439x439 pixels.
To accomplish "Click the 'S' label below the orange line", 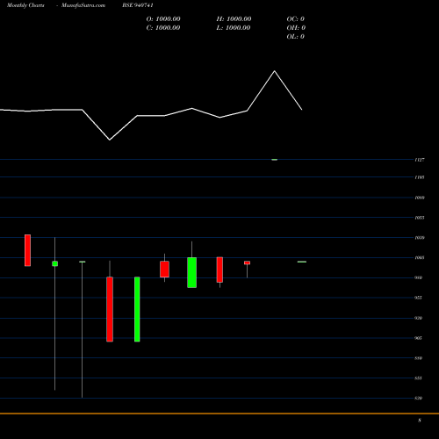I will pyautogui.click(x=420, y=421).
